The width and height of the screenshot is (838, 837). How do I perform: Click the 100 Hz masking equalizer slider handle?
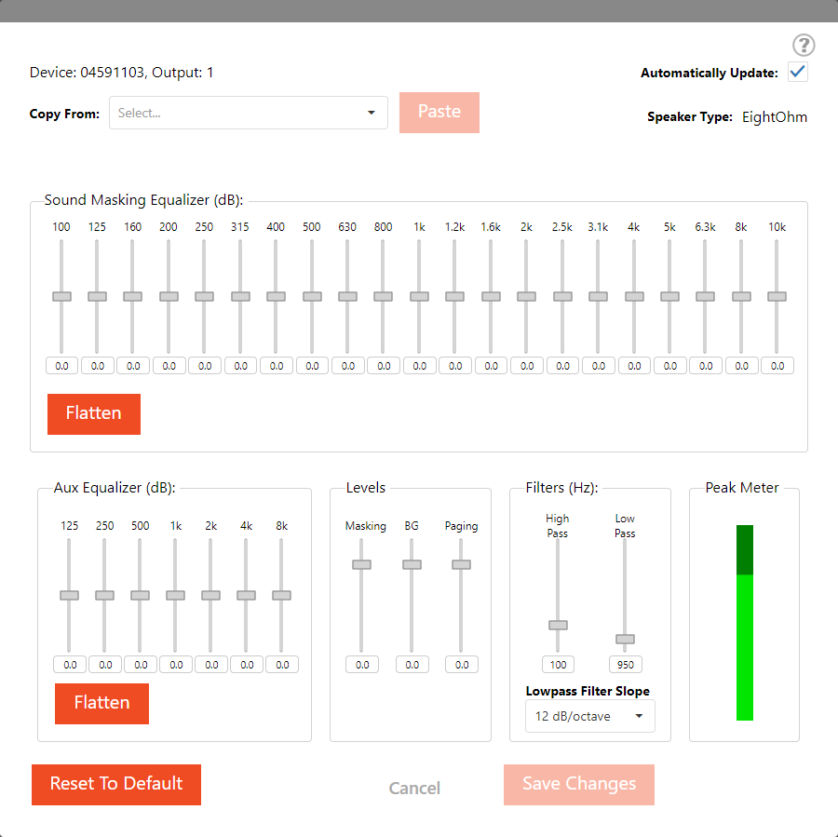61,297
